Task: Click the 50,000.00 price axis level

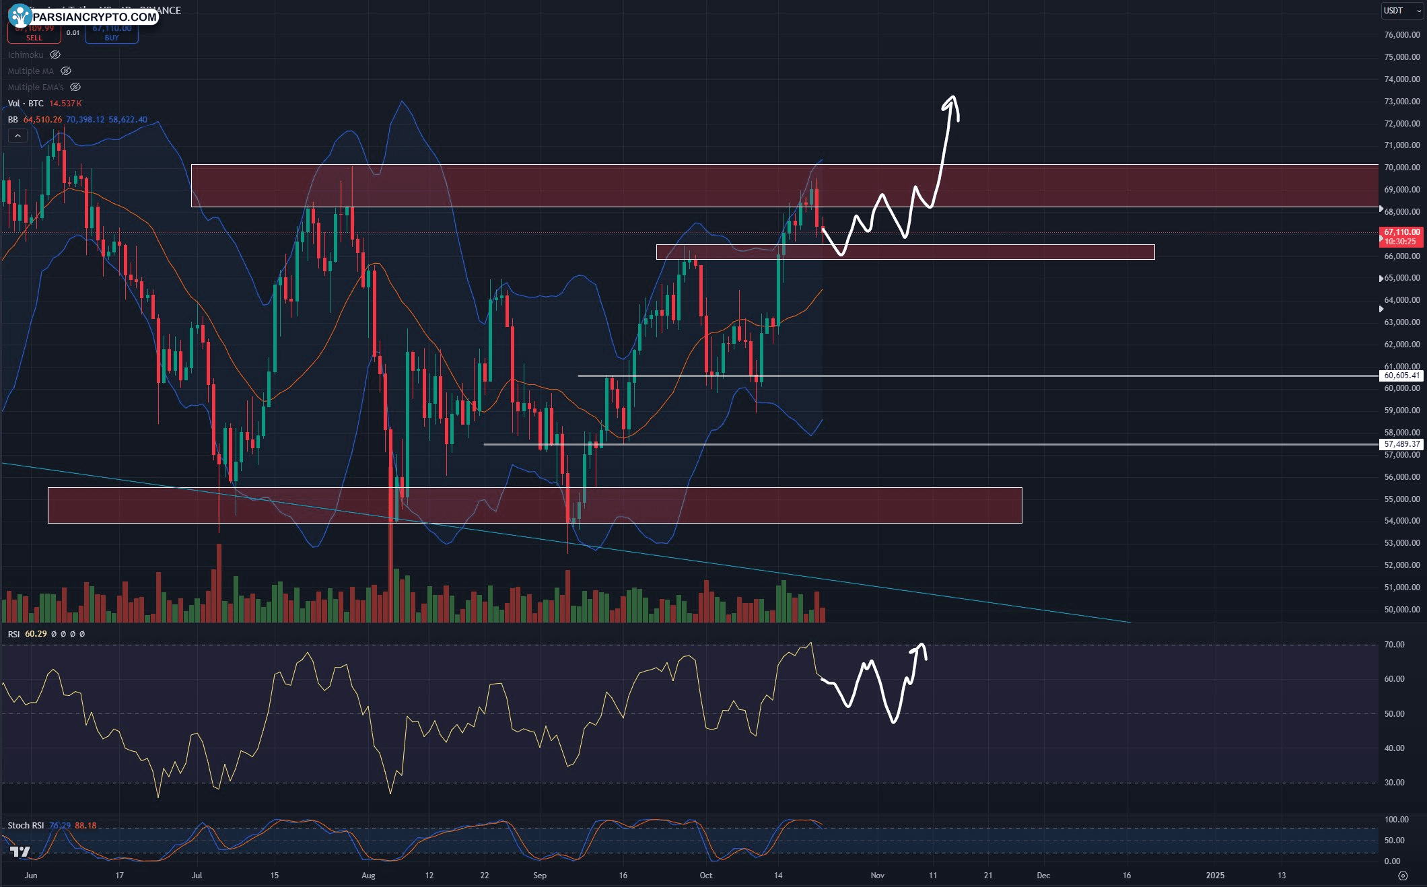Action: tap(1402, 610)
